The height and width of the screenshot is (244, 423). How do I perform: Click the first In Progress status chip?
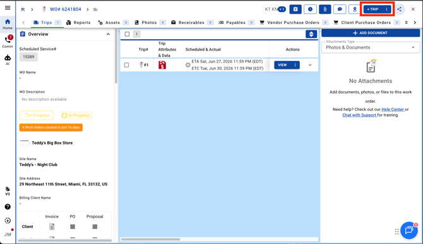coord(37,115)
